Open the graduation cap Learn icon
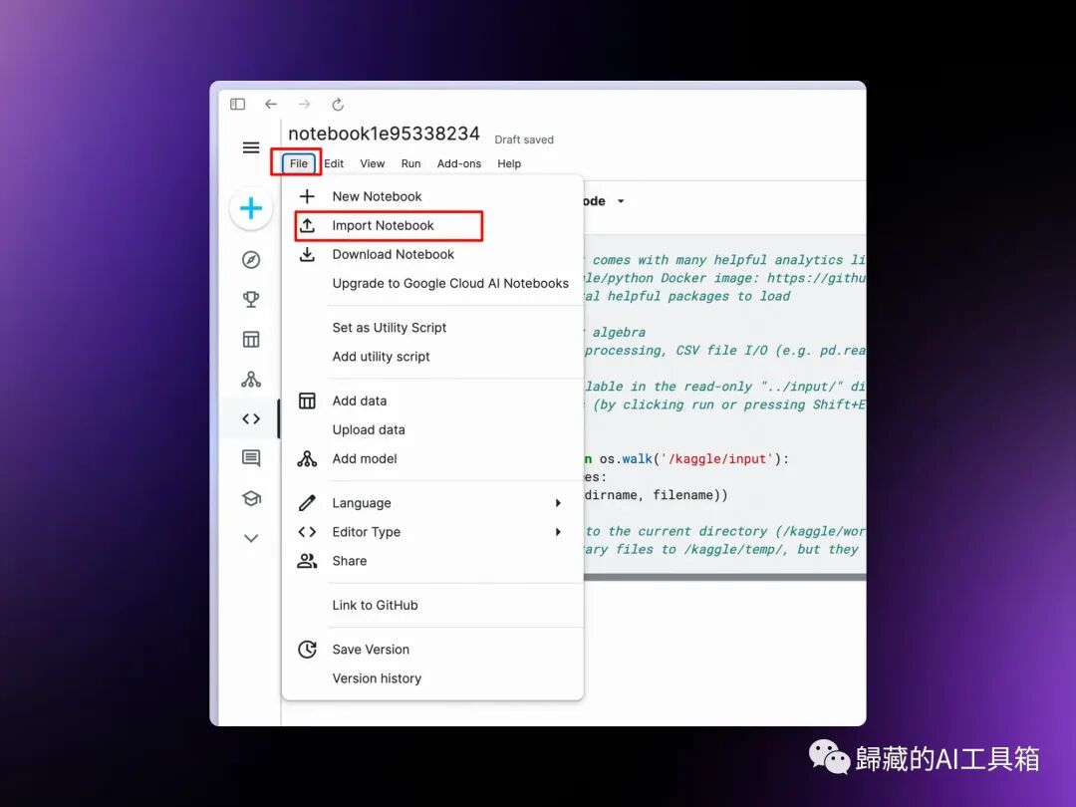This screenshot has width=1076, height=807. [x=251, y=498]
